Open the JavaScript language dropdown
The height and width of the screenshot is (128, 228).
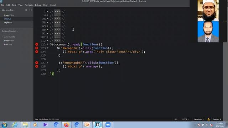tap(199, 119)
